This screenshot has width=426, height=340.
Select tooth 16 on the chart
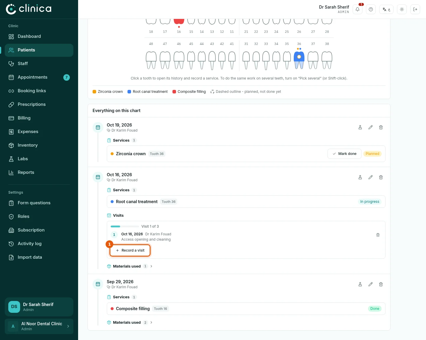point(179,22)
